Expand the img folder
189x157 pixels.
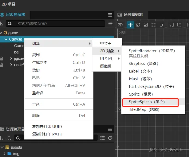point(4,153)
